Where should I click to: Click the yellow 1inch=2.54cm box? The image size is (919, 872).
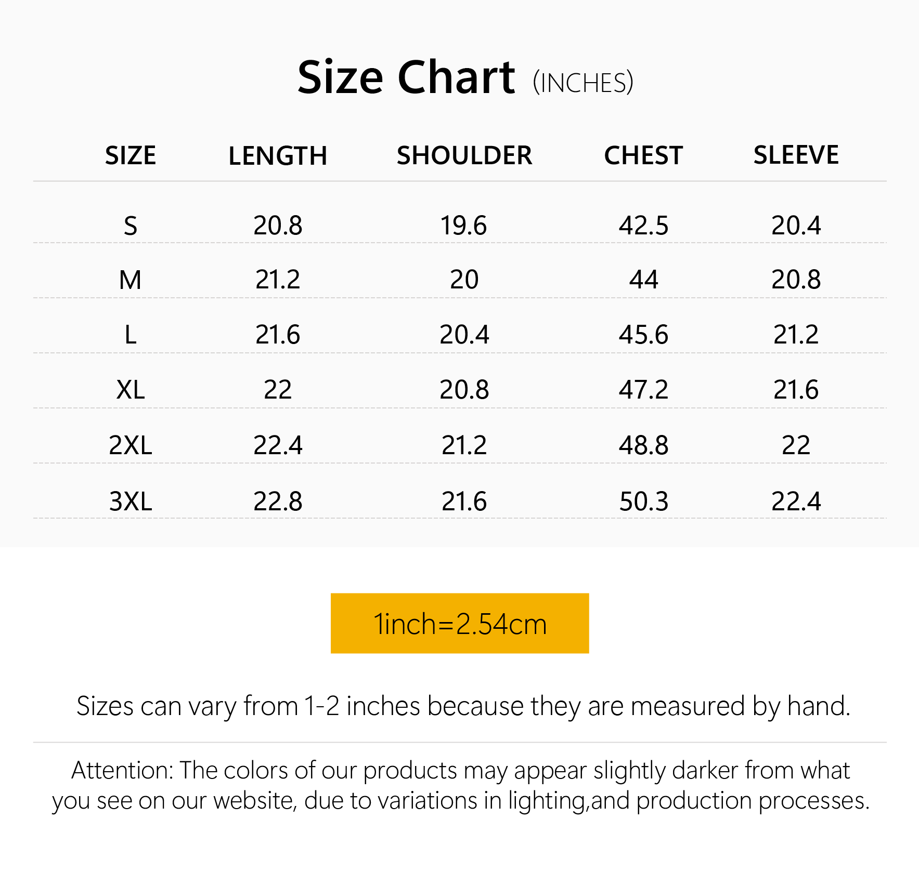(460, 623)
